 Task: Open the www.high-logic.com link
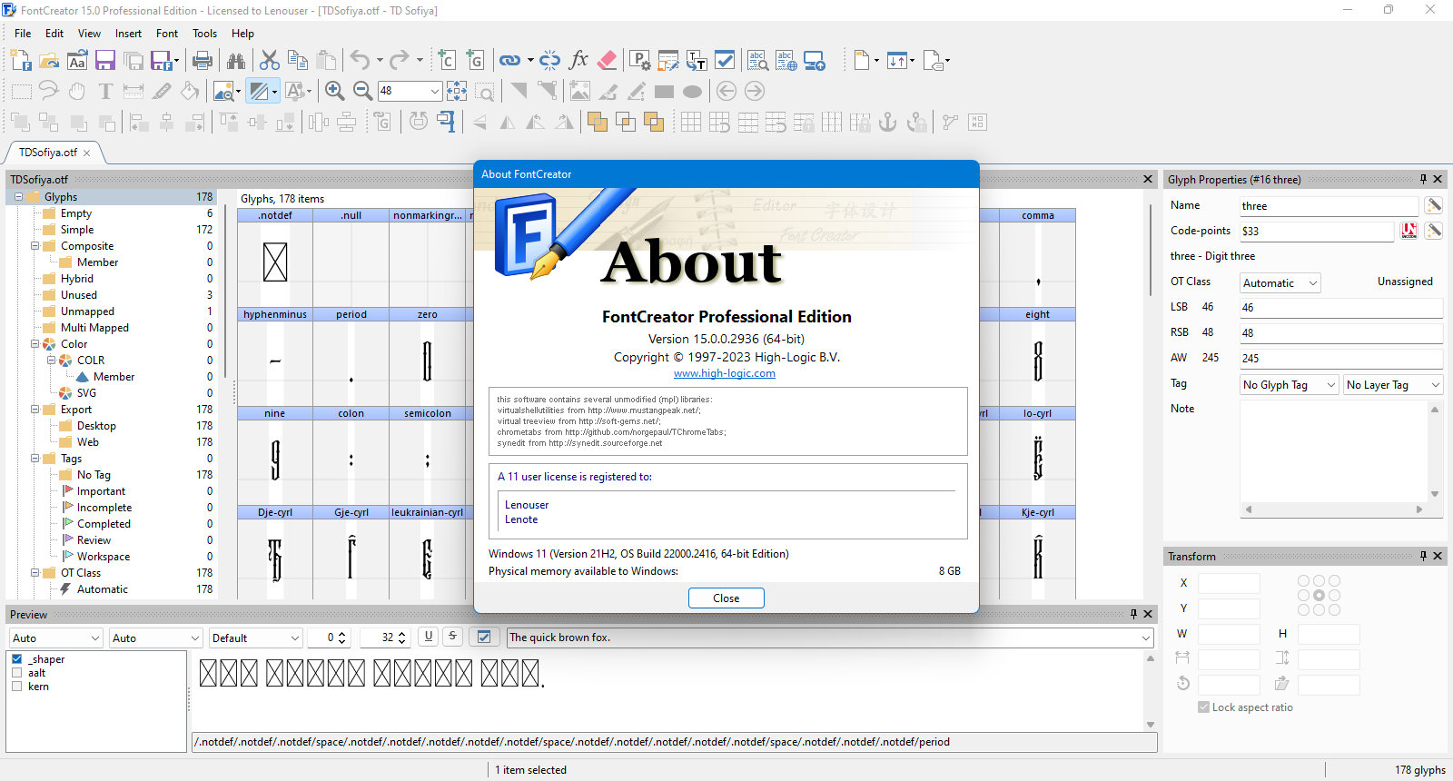[x=725, y=373]
